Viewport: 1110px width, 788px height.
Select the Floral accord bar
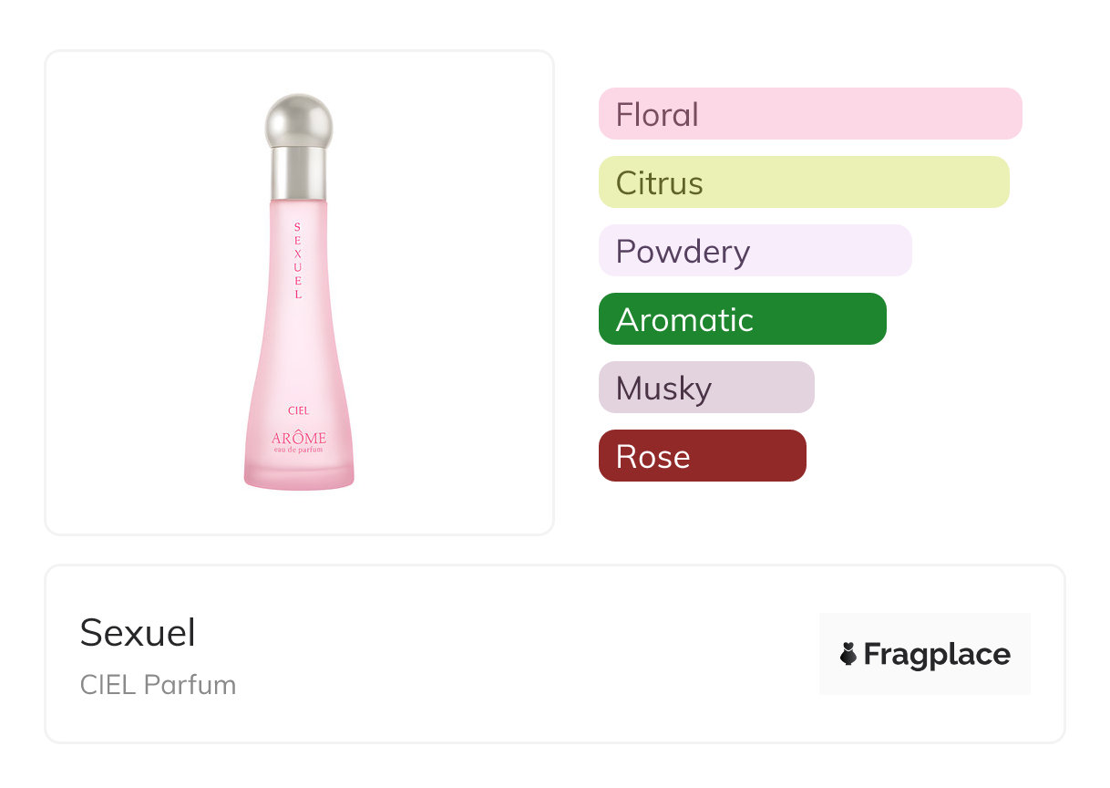(809, 114)
